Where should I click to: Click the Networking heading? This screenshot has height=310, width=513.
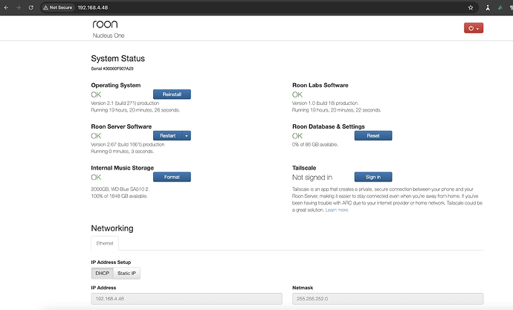112,228
